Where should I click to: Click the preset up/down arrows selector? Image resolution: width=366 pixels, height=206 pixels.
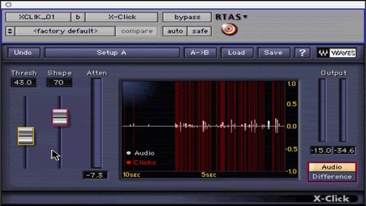click(10, 31)
